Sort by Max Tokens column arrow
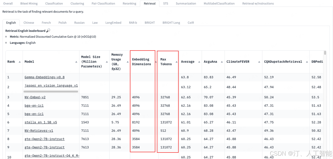The width and height of the screenshot is (333, 159). [x=177, y=62]
